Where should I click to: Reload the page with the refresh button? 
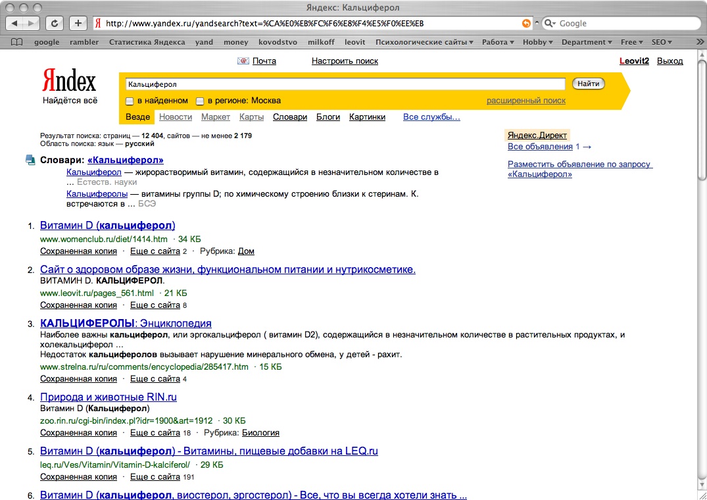[54, 23]
